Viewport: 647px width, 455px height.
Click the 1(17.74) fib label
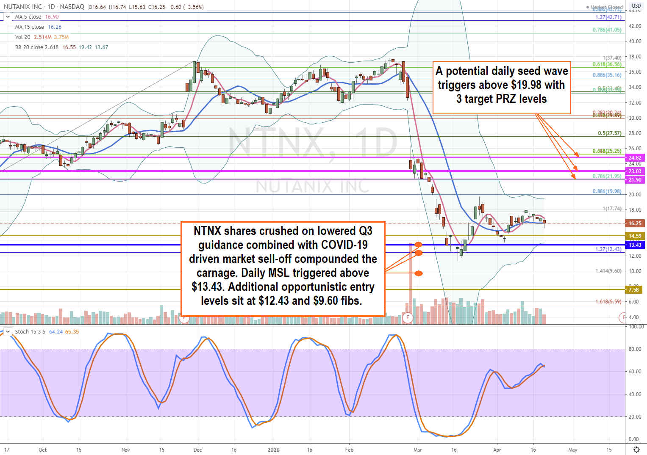(x=612, y=209)
